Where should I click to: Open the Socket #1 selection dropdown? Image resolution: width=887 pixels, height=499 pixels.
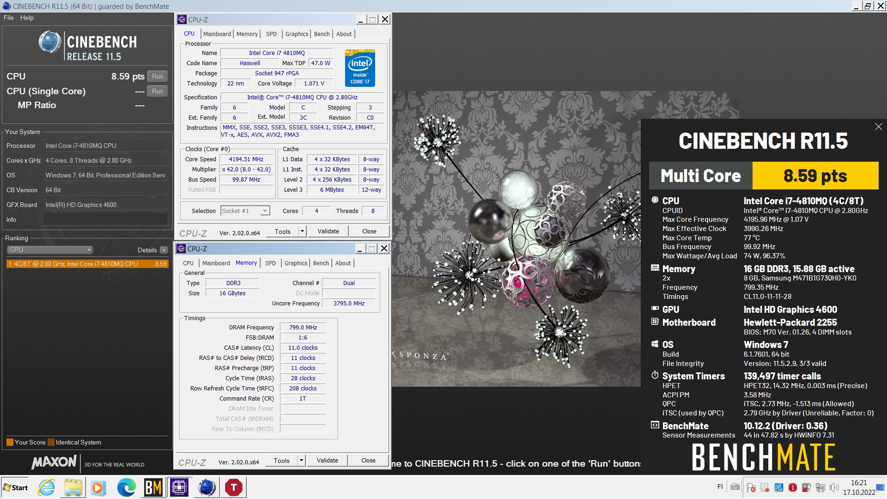tap(245, 211)
